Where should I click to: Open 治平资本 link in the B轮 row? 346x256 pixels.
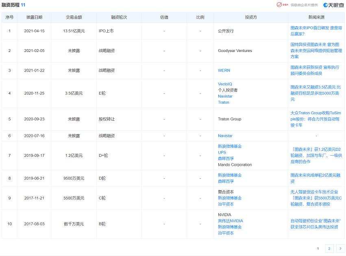click(x=226, y=233)
